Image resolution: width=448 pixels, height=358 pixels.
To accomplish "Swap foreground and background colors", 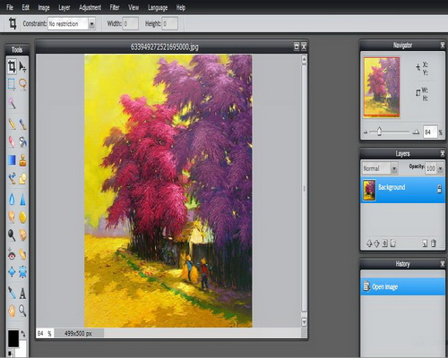I will pyautogui.click(x=23, y=334).
